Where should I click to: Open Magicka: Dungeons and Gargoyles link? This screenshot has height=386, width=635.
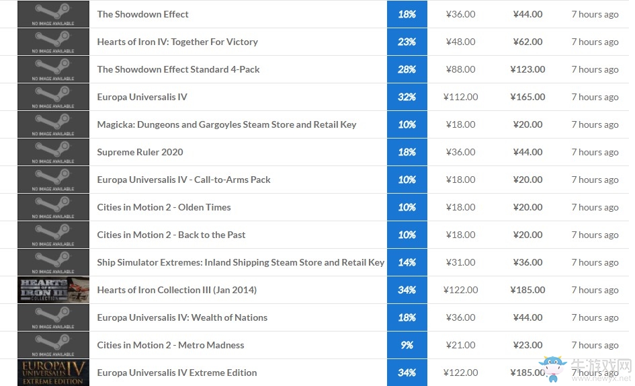point(227,124)
